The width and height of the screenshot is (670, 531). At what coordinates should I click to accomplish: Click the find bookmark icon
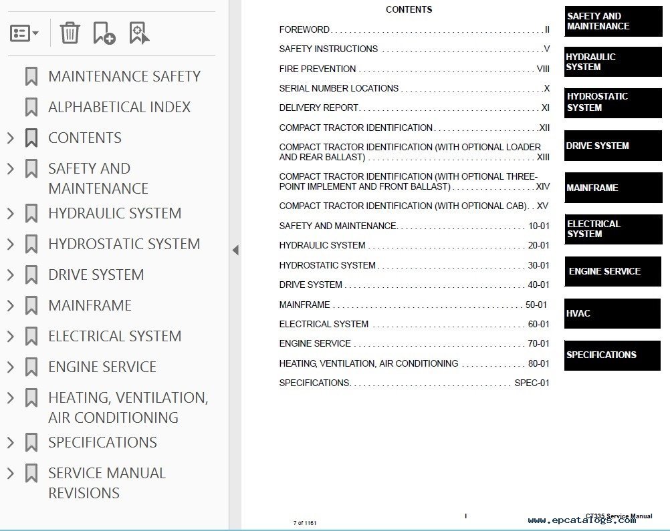coord(139,33)
